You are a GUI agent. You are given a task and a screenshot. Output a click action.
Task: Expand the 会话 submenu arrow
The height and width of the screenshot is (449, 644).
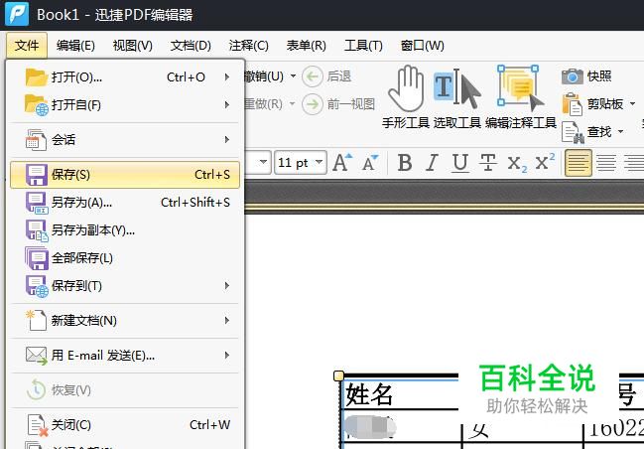pos(226,140)
